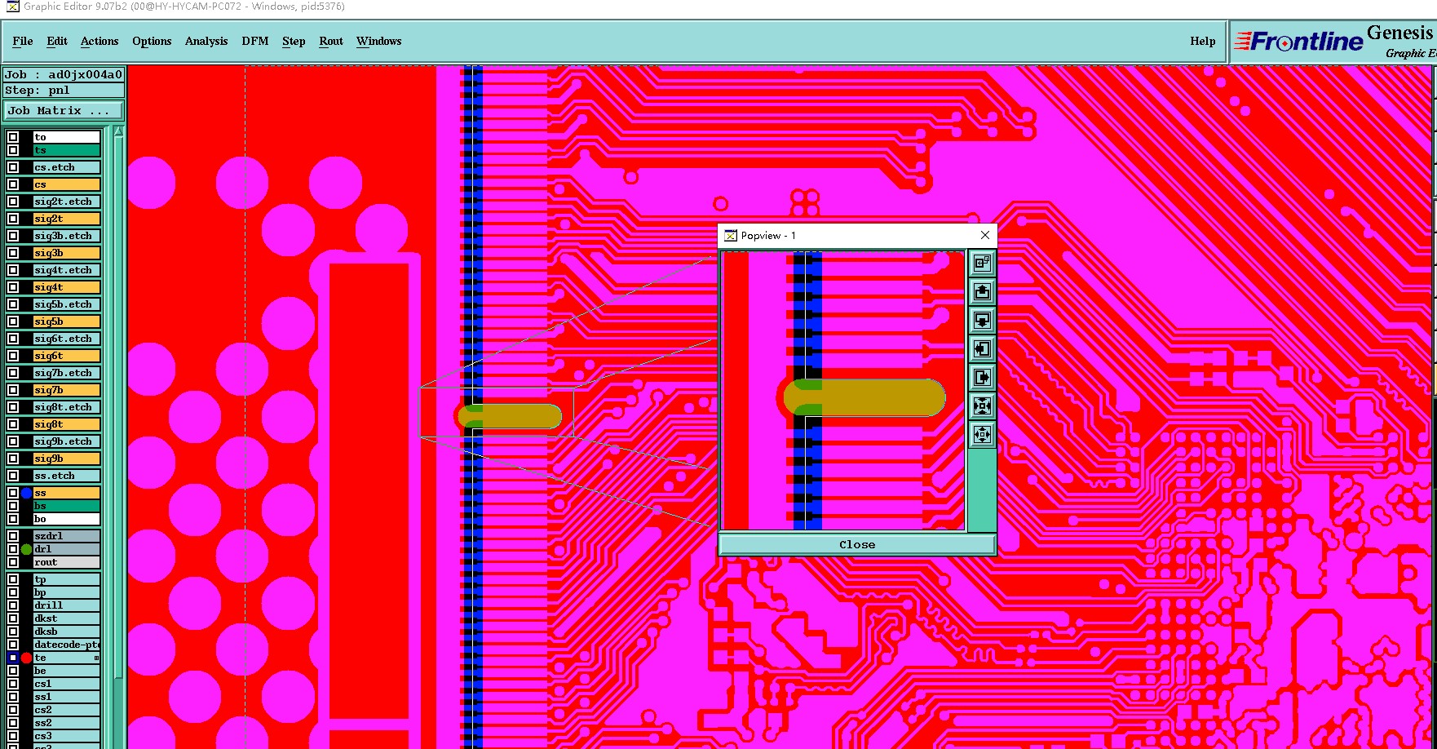The height and width of the screenshot is (749, 1437).
Task: Select the szdrl layer name
Action: pyautogui.click(x=66, y=536)
